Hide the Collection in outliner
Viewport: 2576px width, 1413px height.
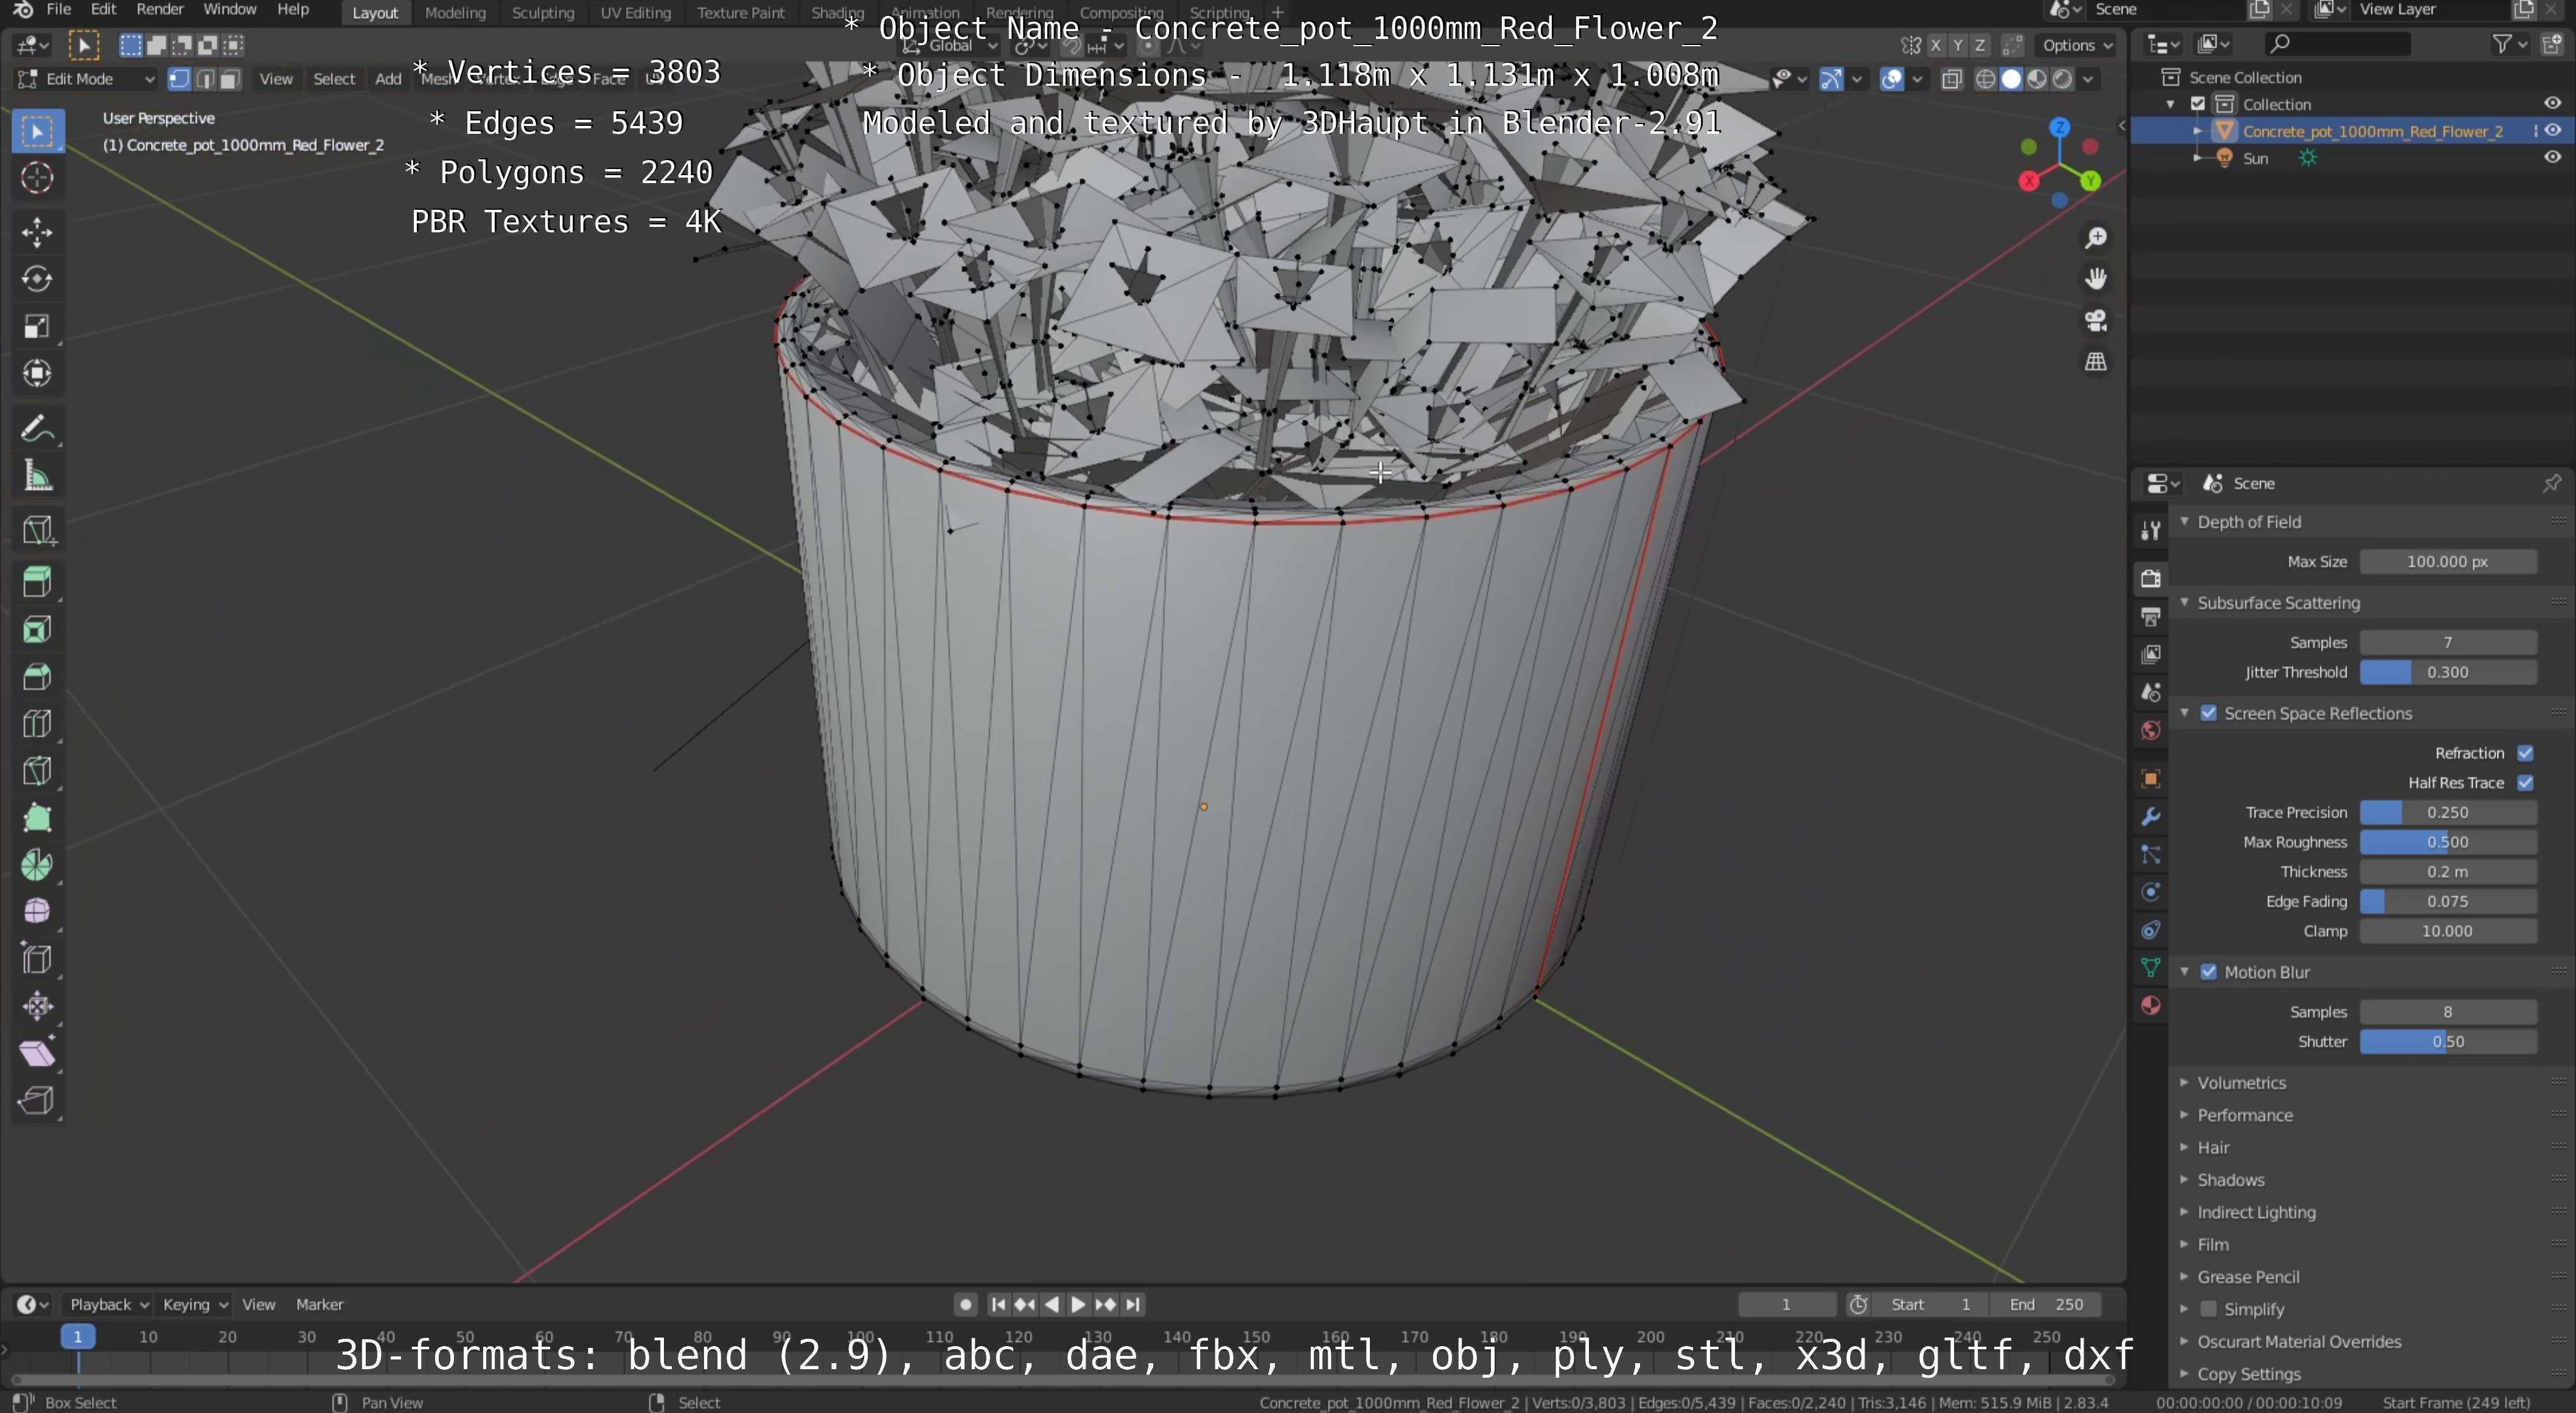[2552, 103]
